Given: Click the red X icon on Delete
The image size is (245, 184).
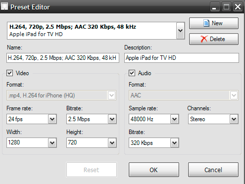Looking at the screenshot, I should point(204,39).
